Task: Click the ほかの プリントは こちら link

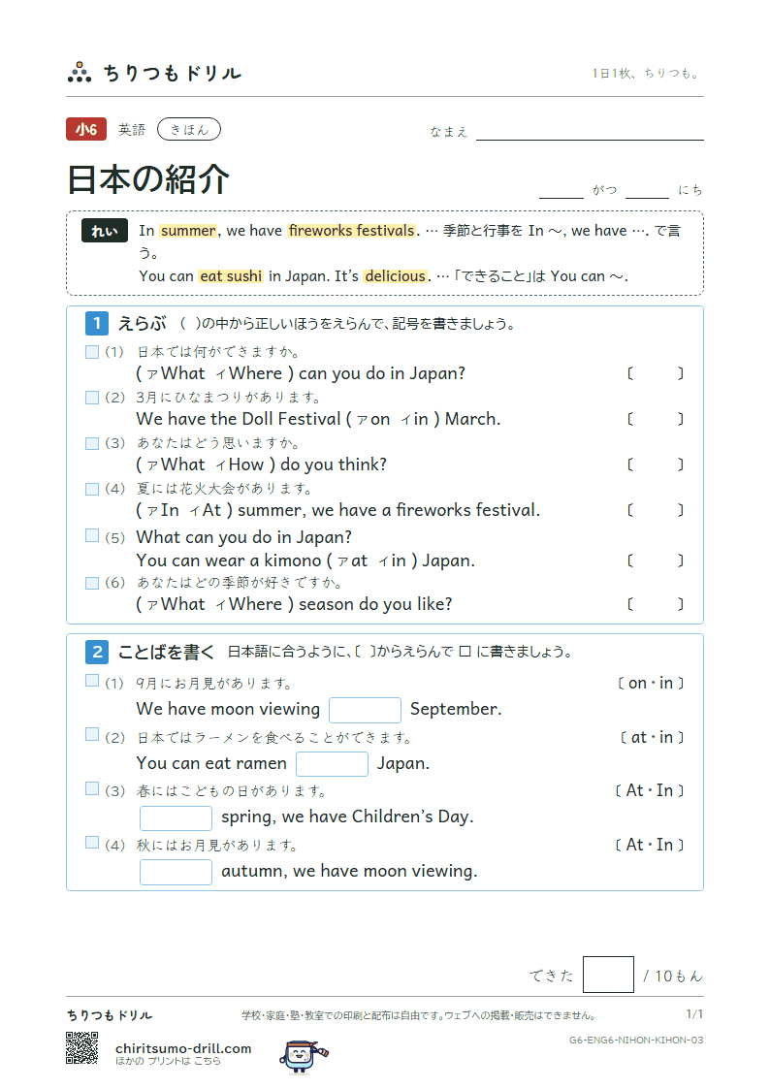Action: pos(168,1061)
